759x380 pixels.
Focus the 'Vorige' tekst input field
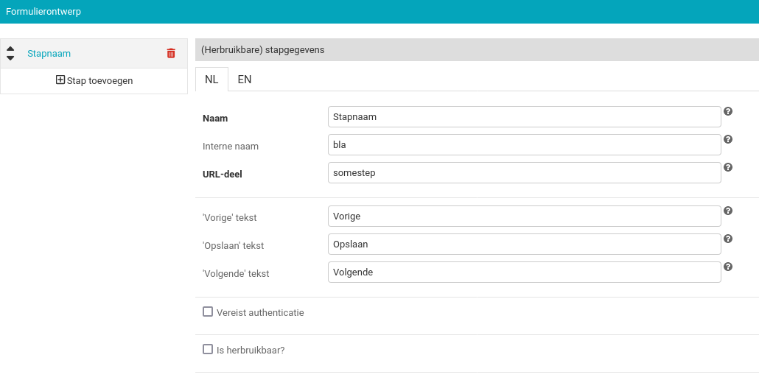(x=524, y=217)
